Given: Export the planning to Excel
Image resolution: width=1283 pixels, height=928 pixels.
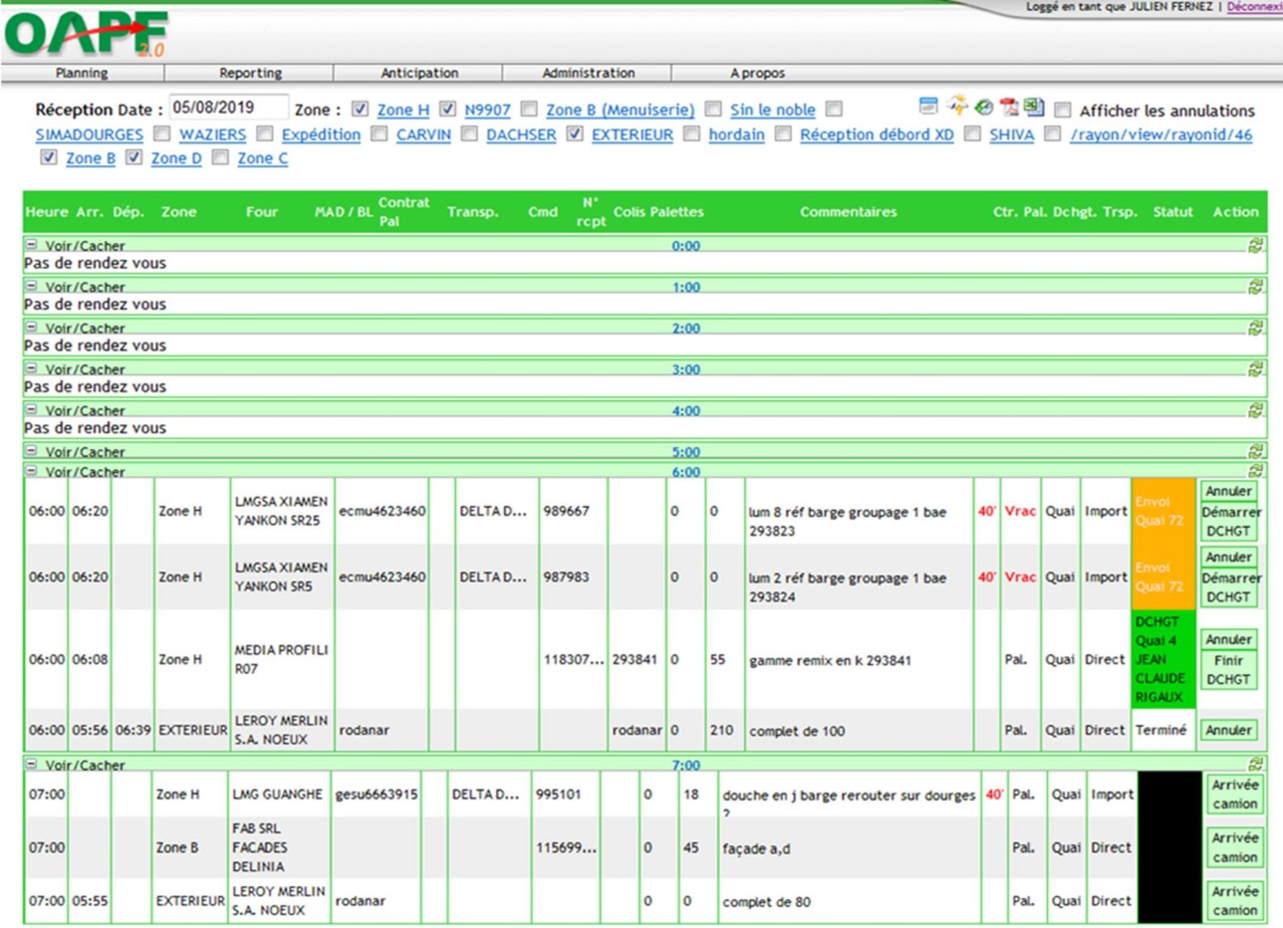Looking at the screenshot, I should point(1033,107).
